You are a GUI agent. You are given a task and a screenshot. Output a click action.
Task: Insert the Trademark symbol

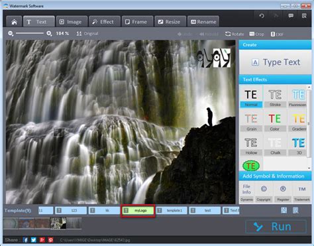[x=302, y=192]
